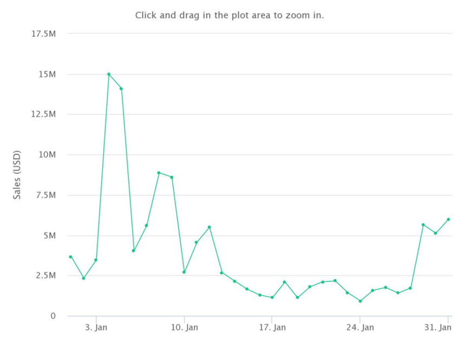
Task: Click the 10M y-axis label
Action: 47,154
